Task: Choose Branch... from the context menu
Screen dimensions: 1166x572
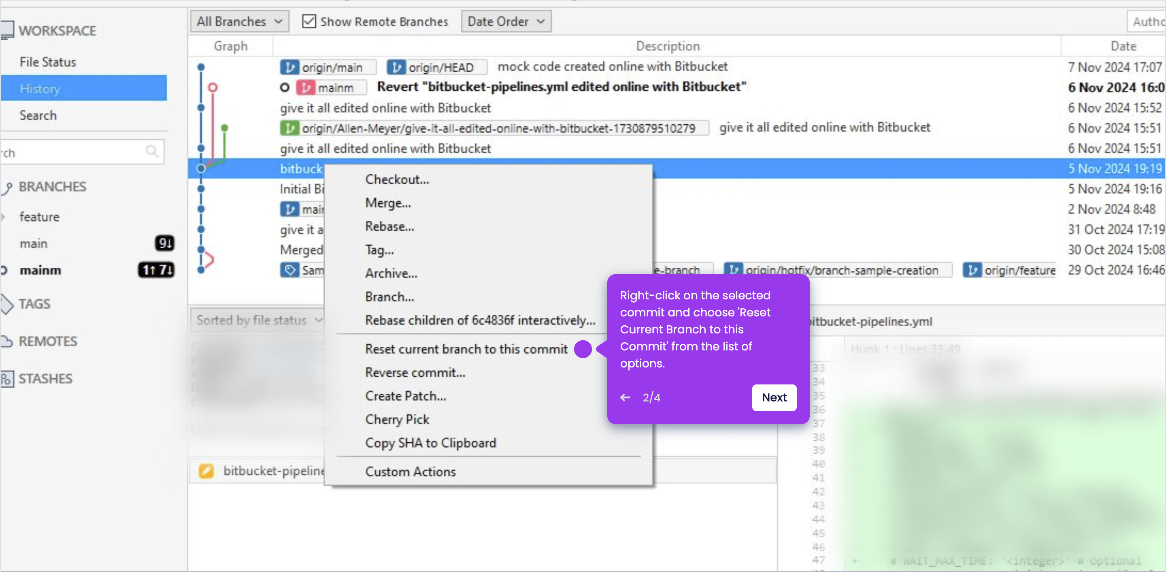Action: [389, 297]
